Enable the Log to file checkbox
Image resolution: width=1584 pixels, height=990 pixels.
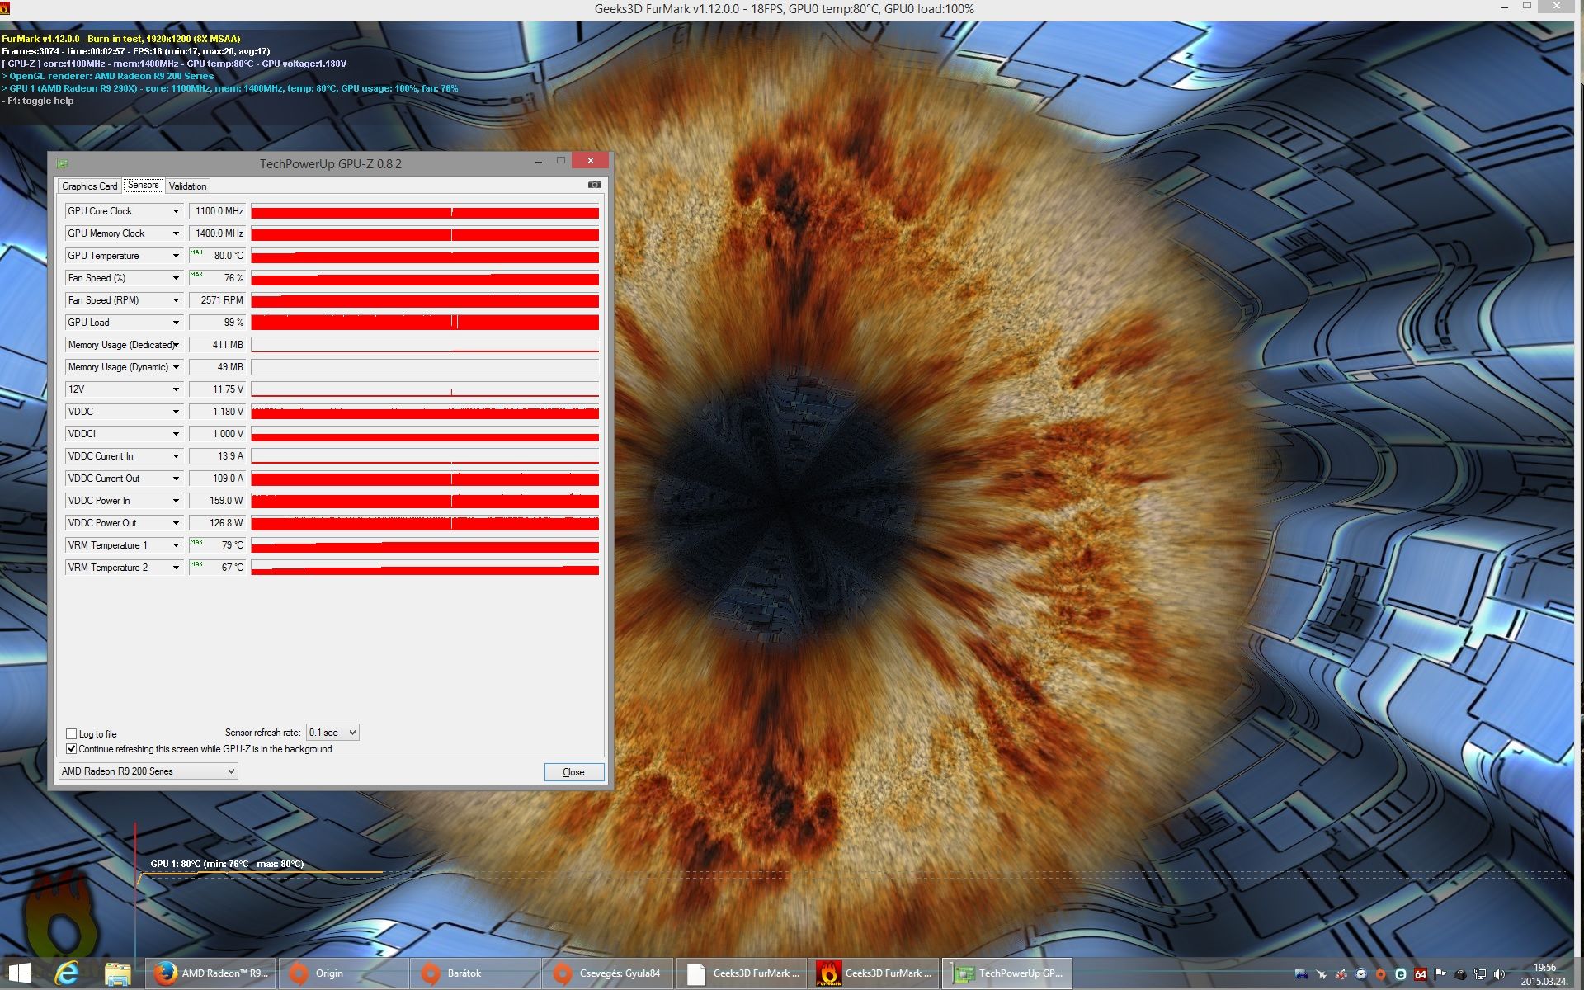72,734
